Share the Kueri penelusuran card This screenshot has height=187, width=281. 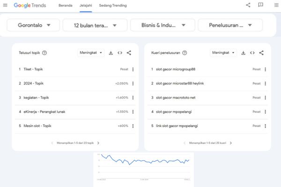pyautogui.click(x=261, y=53)
